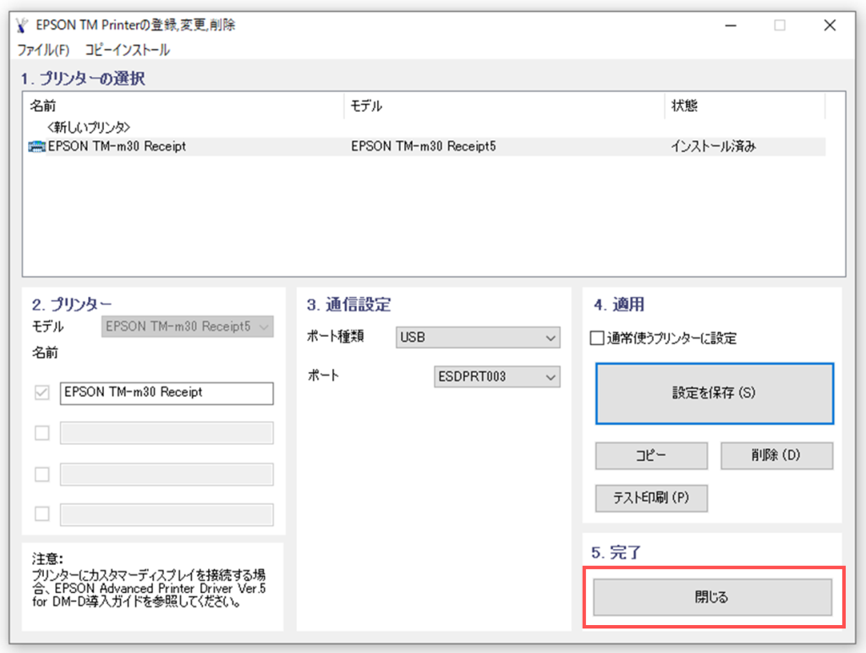Close the EPSON TM Printer window
866x653 pixels.
tap(830, 25)
